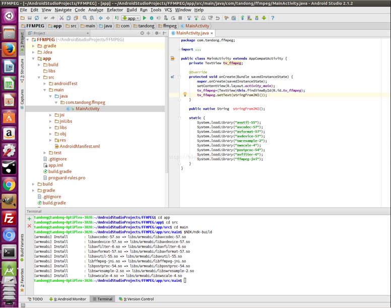Expand the androidTest folder
The height and width of the screenshot is (308, 391).
(x=45, y=84)
